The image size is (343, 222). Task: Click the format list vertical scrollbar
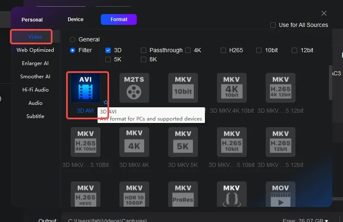330,83
